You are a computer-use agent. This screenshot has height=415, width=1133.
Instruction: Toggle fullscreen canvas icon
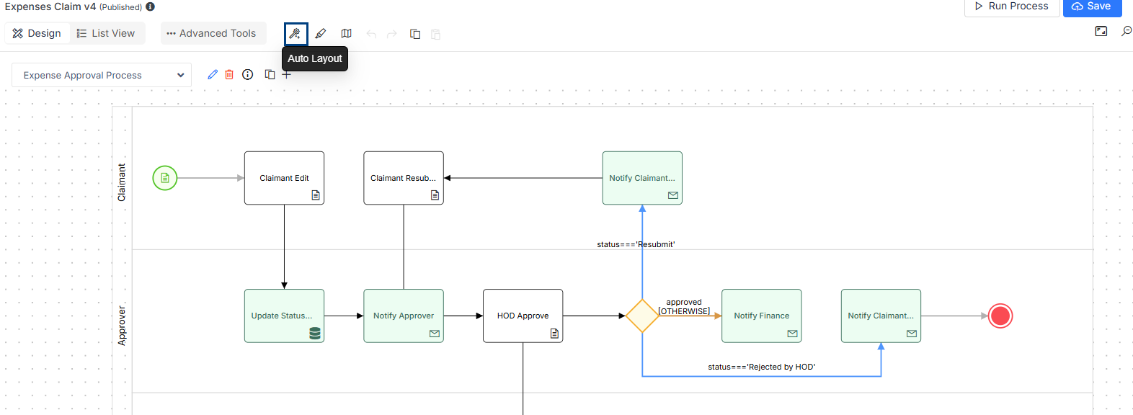[1101, 31]
